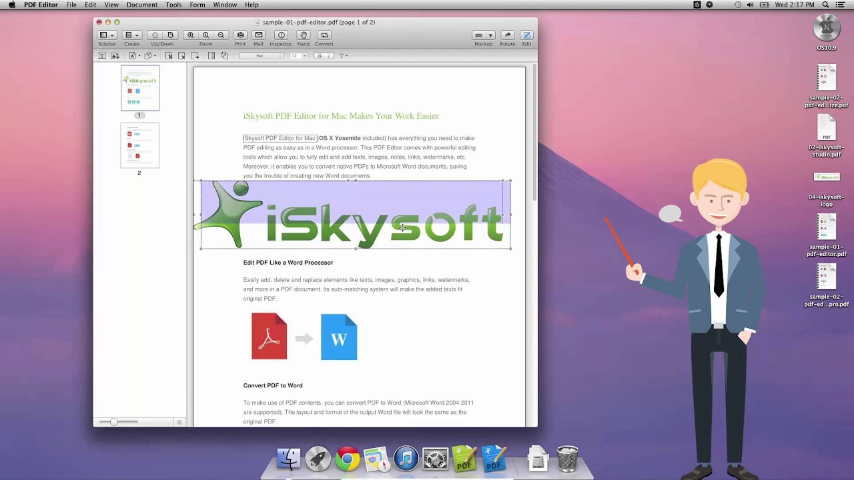
Task: Click the Print toolbar icon
Action: 240,35
